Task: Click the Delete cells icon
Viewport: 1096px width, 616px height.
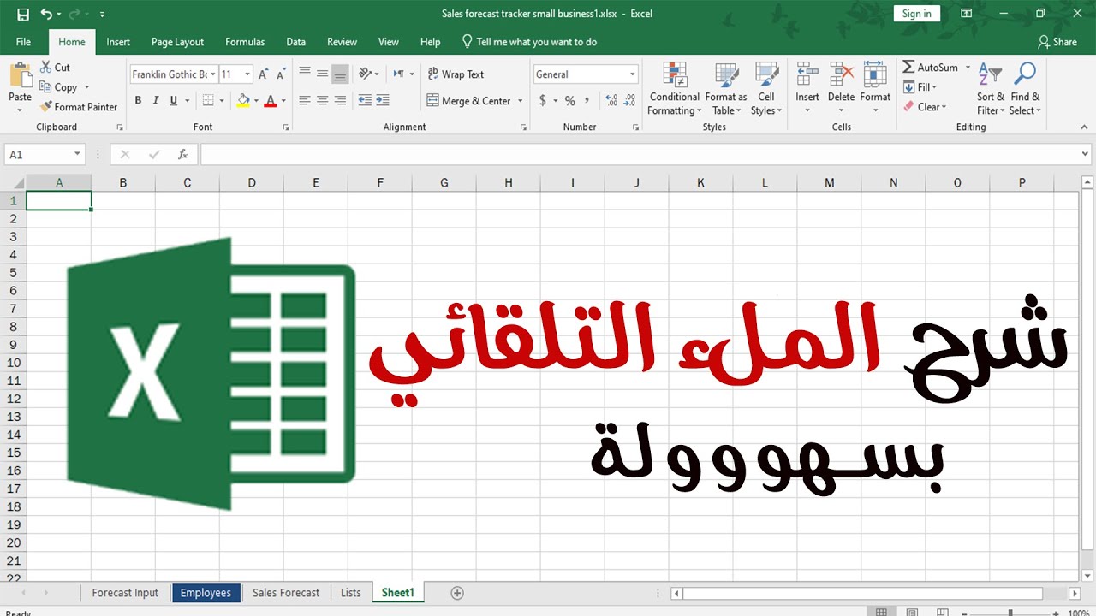Action: point(841,74)
